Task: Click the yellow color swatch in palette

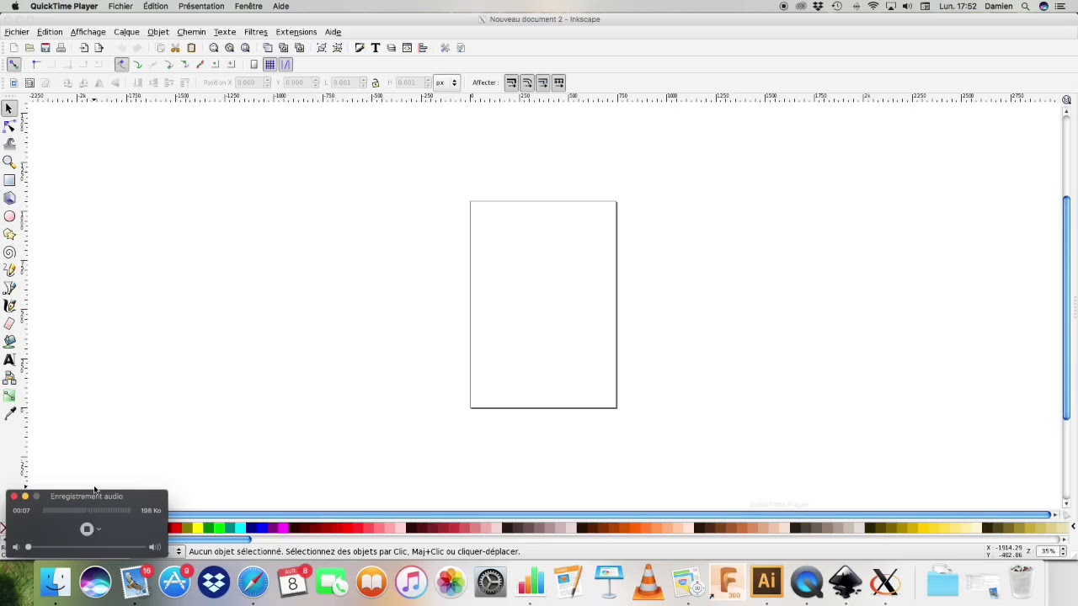Action: 197,528
